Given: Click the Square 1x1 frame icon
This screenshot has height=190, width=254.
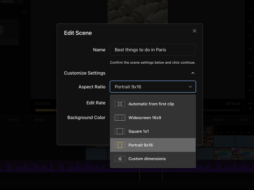Looking at the screenshot, I should pyautogui.click(x=120, y=131).
